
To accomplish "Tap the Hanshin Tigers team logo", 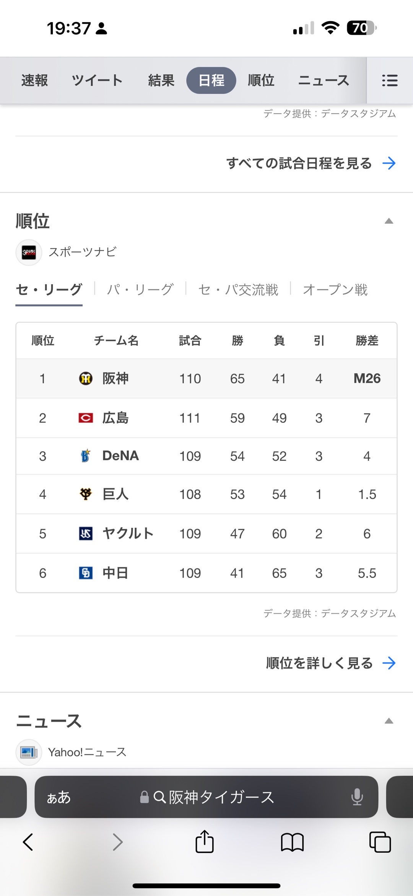I will click(86, 379).
